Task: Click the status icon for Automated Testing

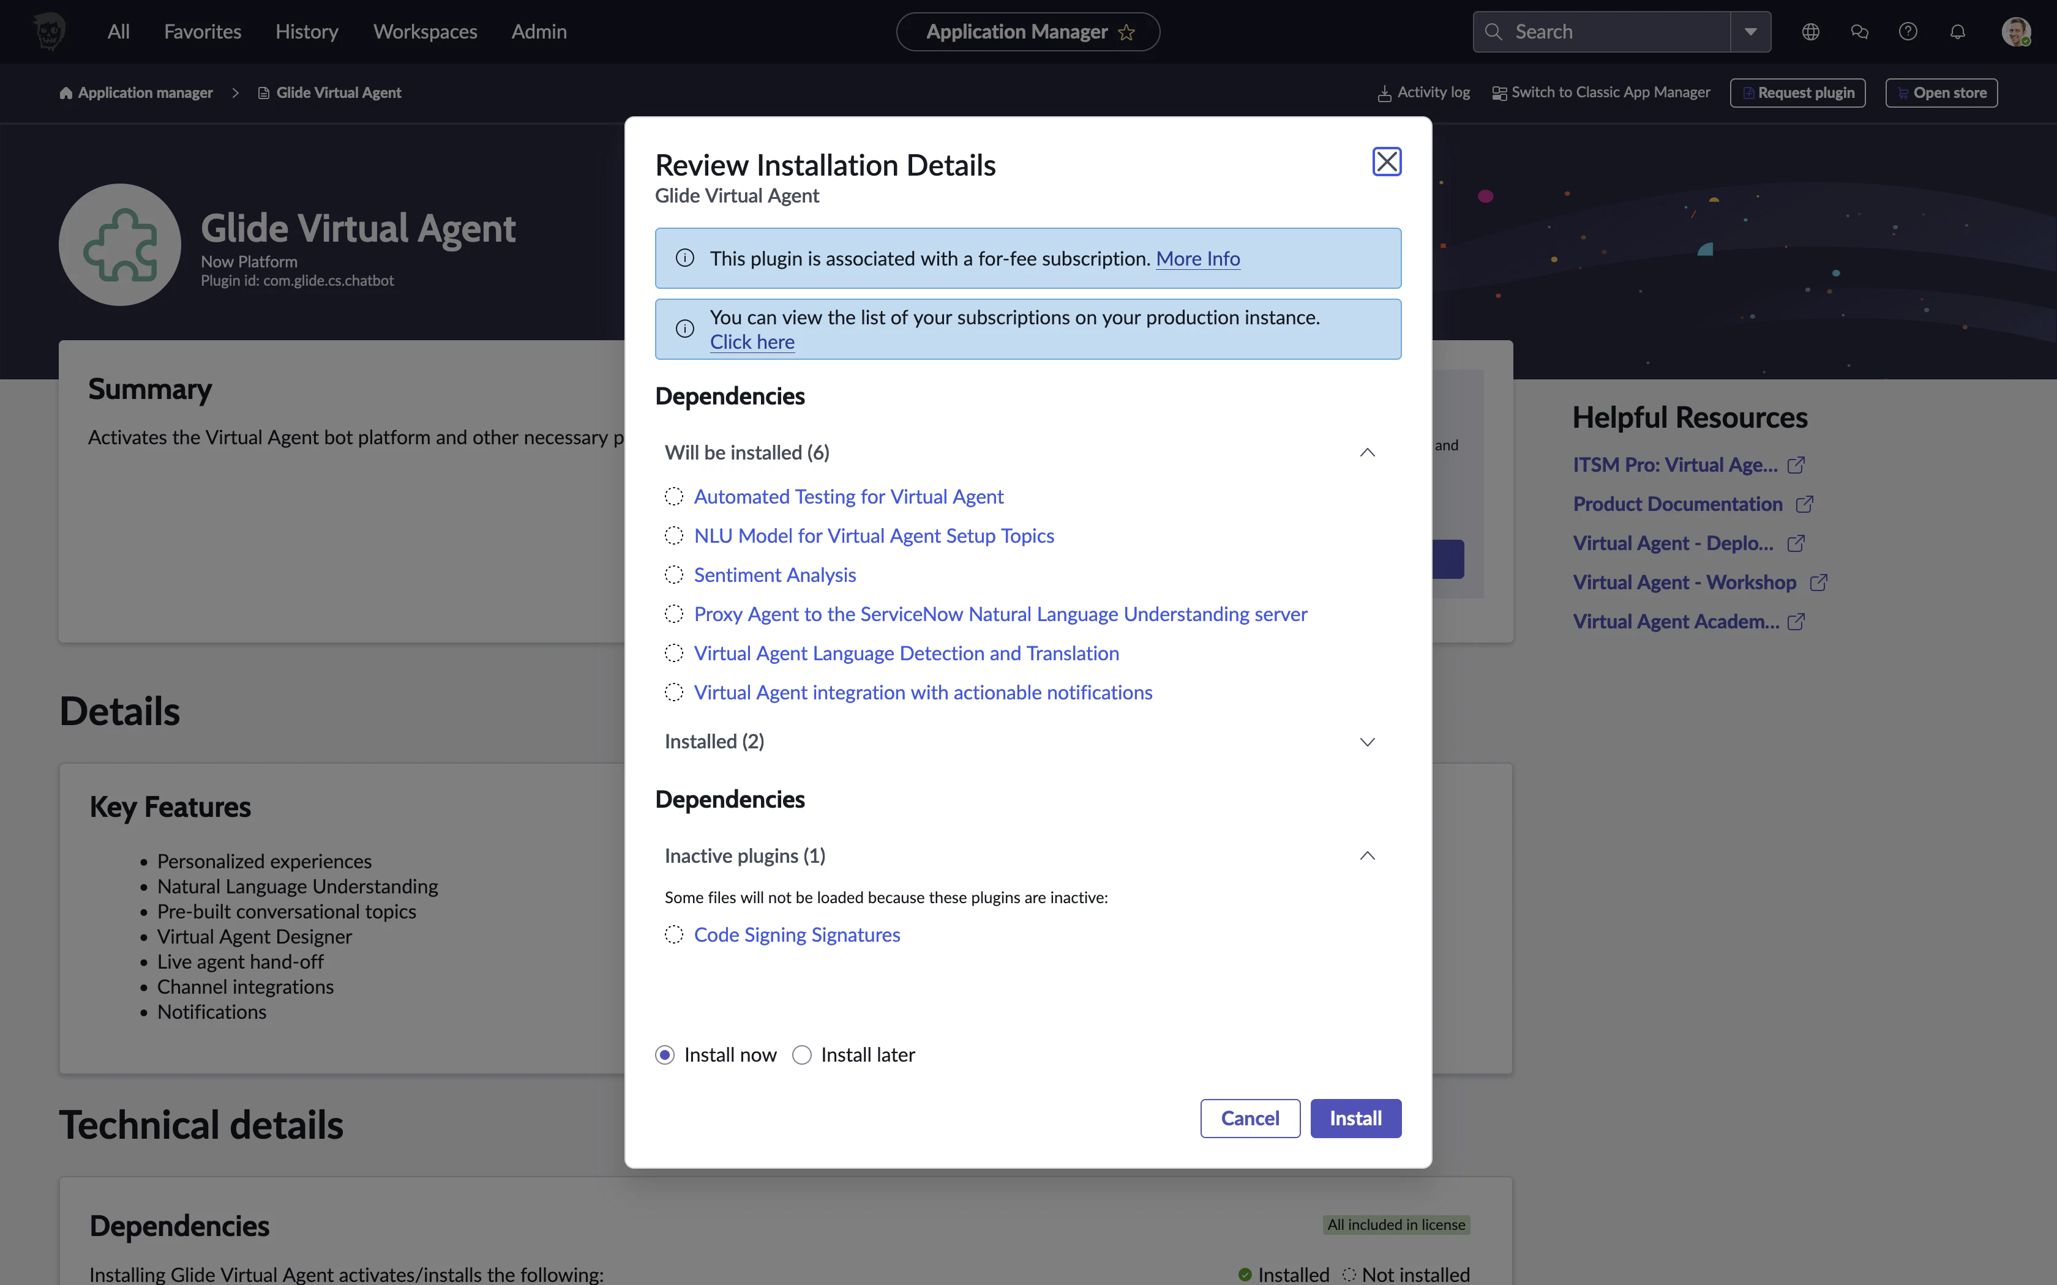Action: point(673,496)
